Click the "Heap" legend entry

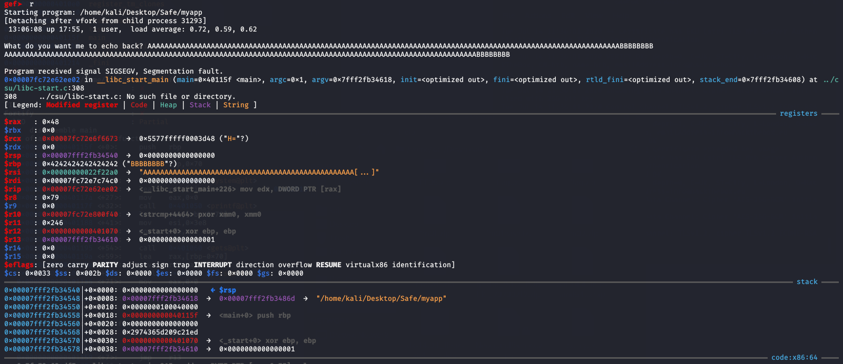coord(169,105)
